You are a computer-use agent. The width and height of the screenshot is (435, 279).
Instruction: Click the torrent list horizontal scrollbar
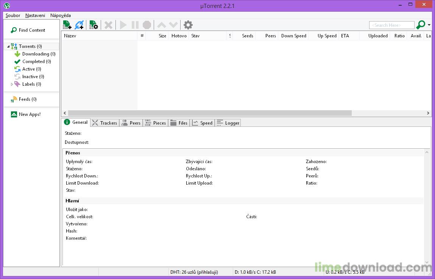point(209,113)
